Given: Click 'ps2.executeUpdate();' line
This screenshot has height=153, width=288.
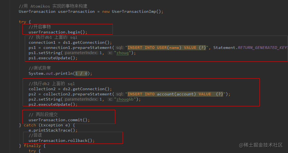Looking at the screenshot, I should click(x=53, y=104).
